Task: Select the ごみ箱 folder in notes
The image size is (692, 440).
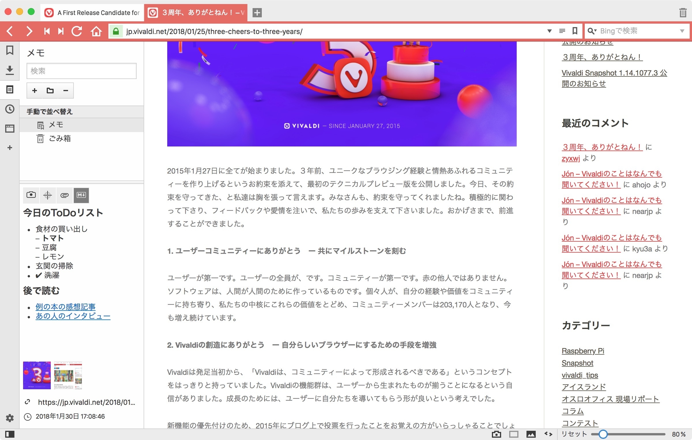Action: (59, 139)
